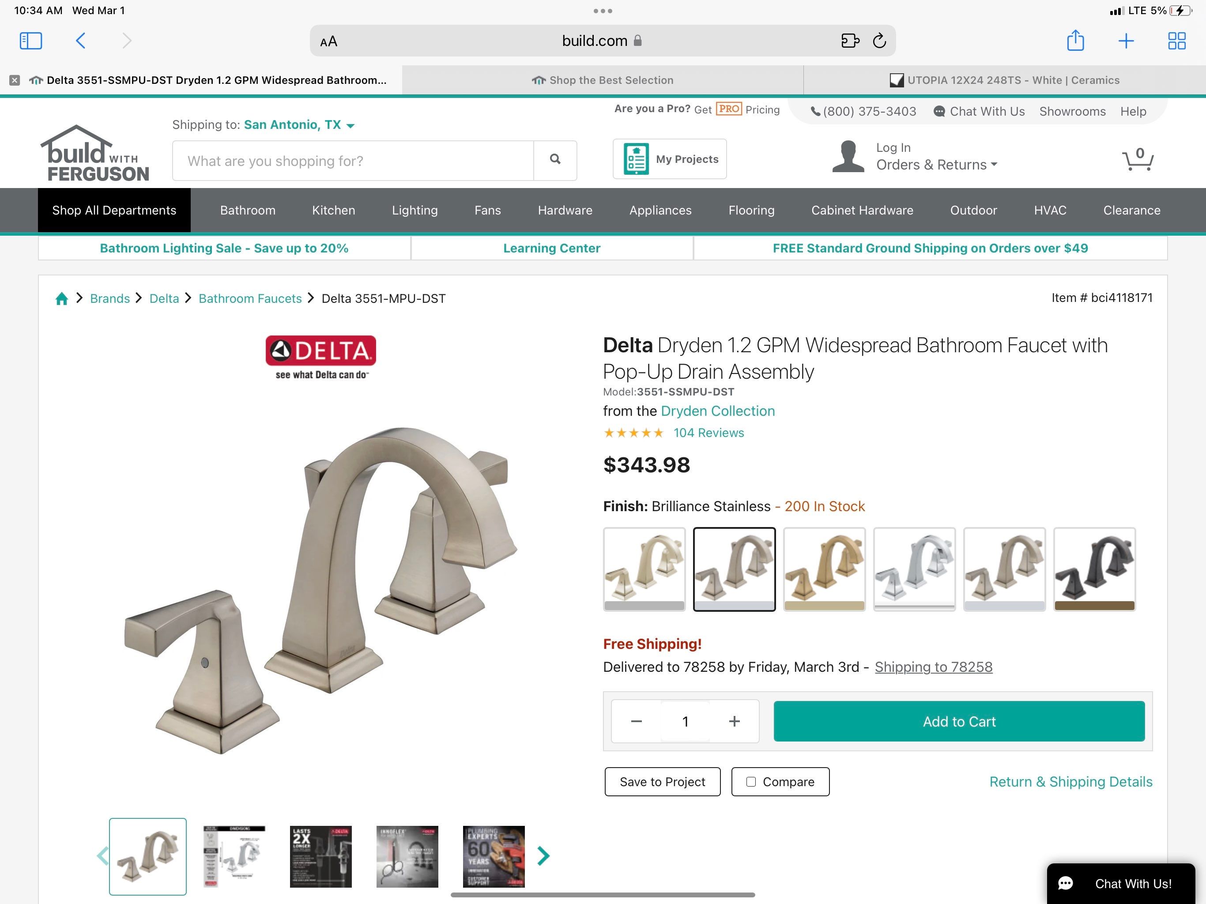Open the Orders & Returns dropdown

tap(936, 165)
